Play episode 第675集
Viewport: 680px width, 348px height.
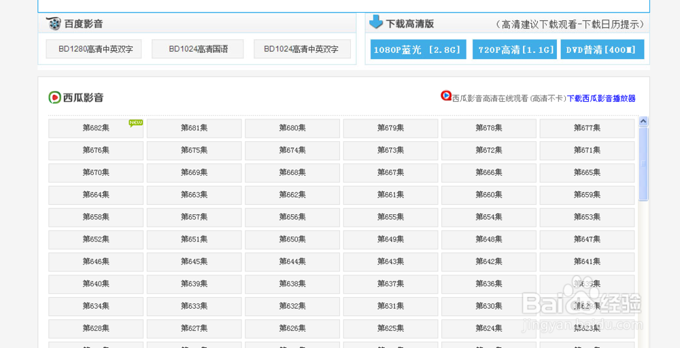tap(194, 151)
